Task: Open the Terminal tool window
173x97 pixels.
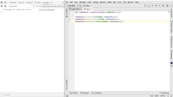Action: click(85, 93)
